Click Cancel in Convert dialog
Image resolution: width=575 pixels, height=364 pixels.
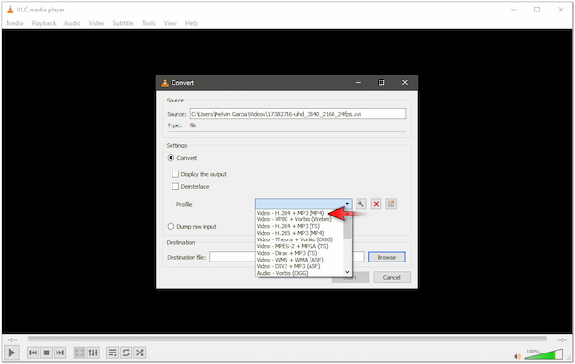tap(392, 277)
